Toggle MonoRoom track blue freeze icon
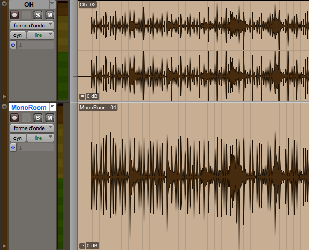Image resolution: width=309 pixels, height=250 pixels. coord(13,147)
